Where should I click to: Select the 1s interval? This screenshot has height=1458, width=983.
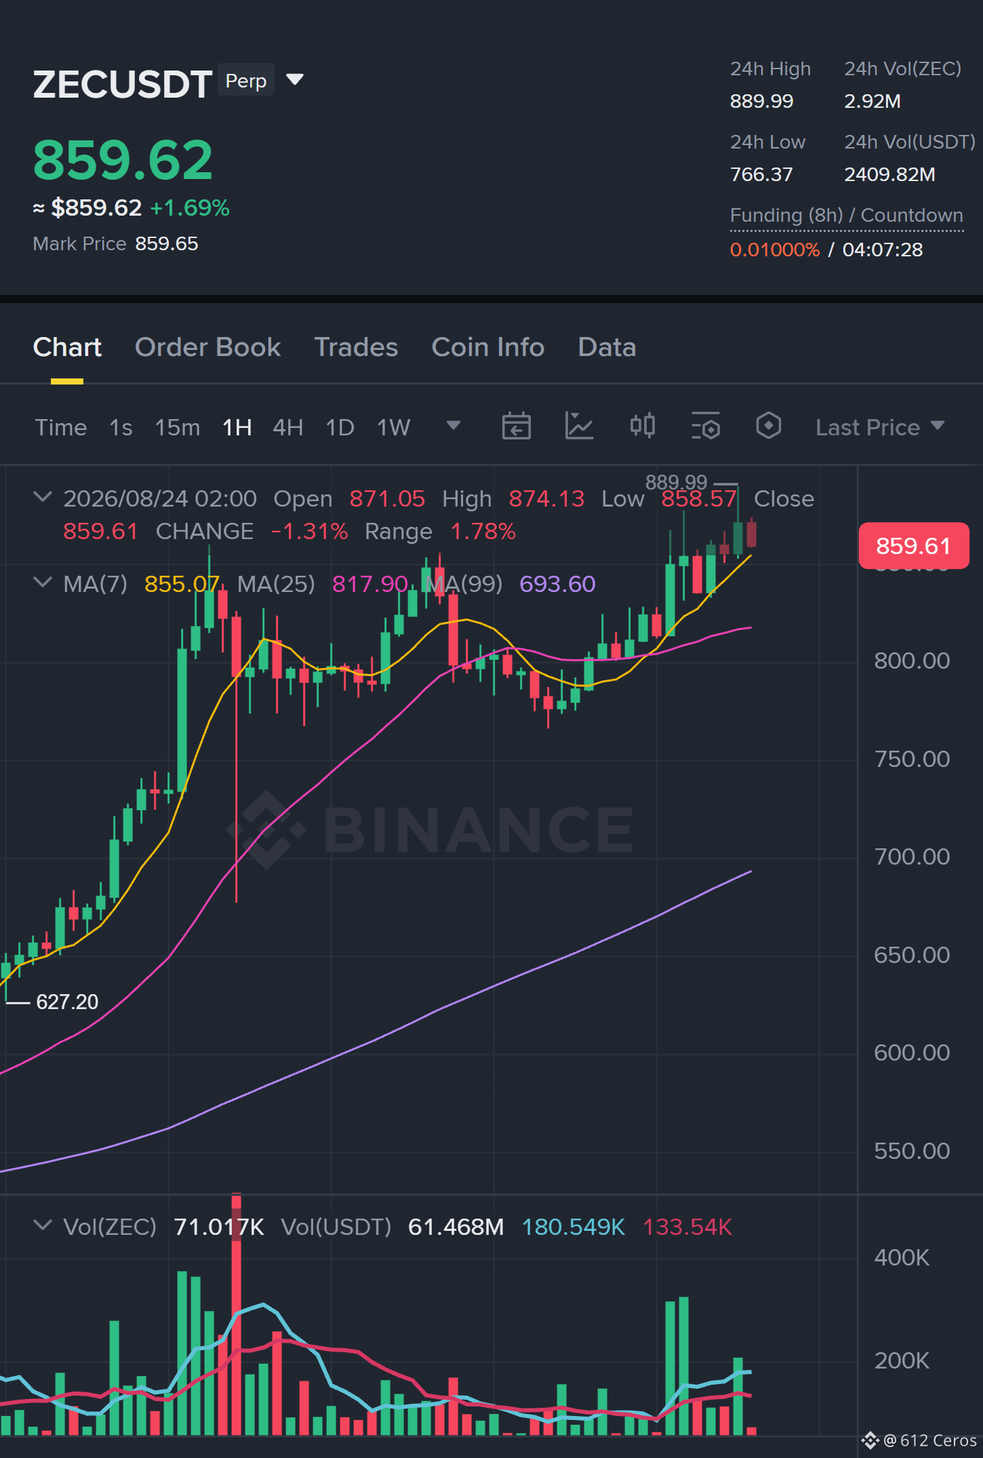pos(121,427)
